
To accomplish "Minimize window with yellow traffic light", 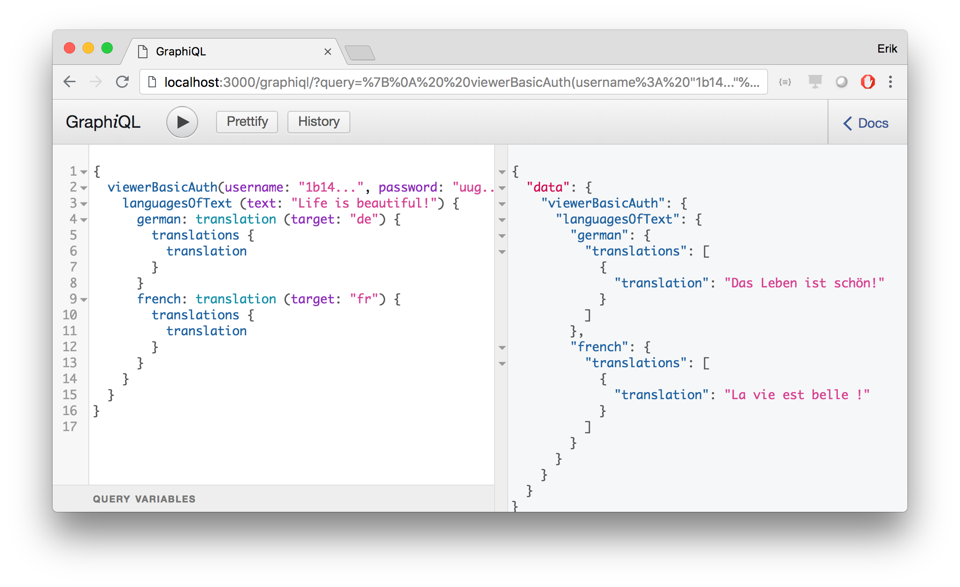I will [88, 48].
